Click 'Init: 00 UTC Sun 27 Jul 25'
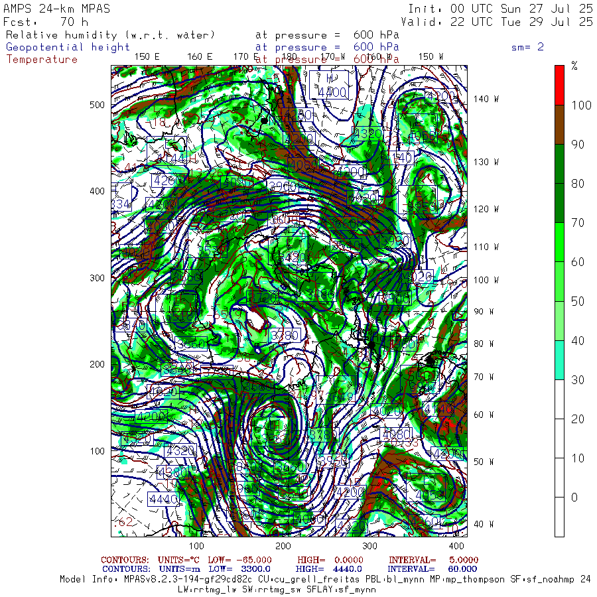This screenshot has height=597, width=597. pos(500,9)
